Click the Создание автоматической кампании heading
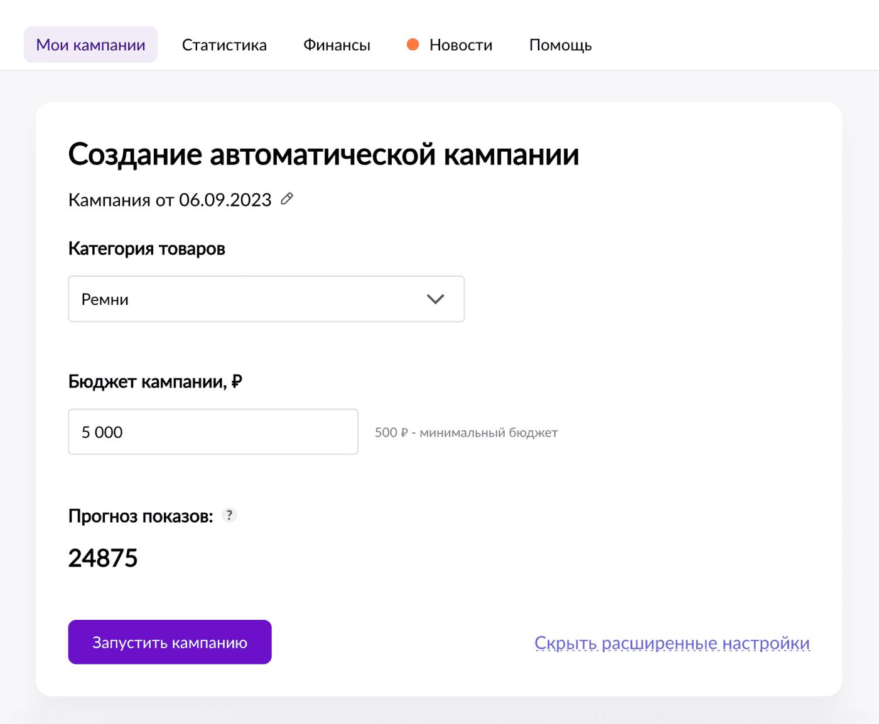The width and height of the screenshot is (879, 724). tap(323, 154)
